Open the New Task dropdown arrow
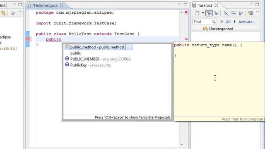Image resolution: width=265 pixels, height=149 pixels. tap(203, 13)
